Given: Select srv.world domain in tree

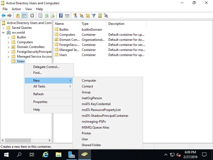Looking at the screenshot, I should [18, 33].
